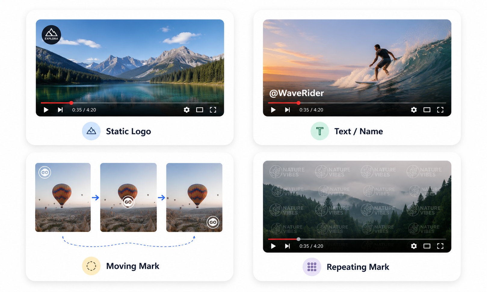The height and width of the screenshot is (292, 487).
Task: Click the Explora logo badge on video
Action: (51, 35)
